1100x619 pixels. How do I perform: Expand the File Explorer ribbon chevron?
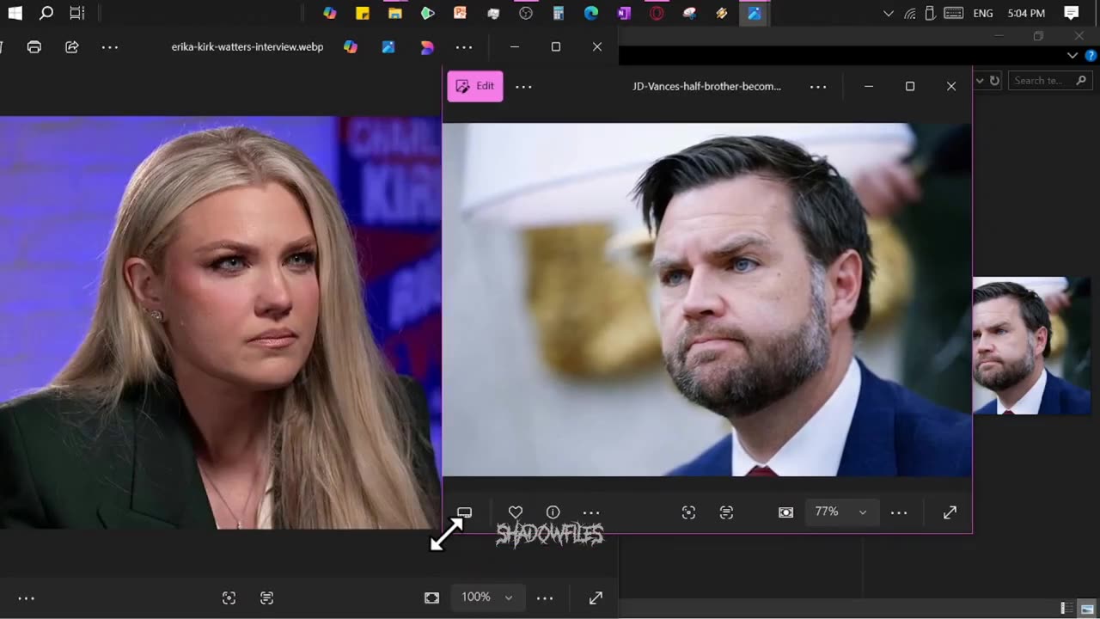tap(1072, 56)
